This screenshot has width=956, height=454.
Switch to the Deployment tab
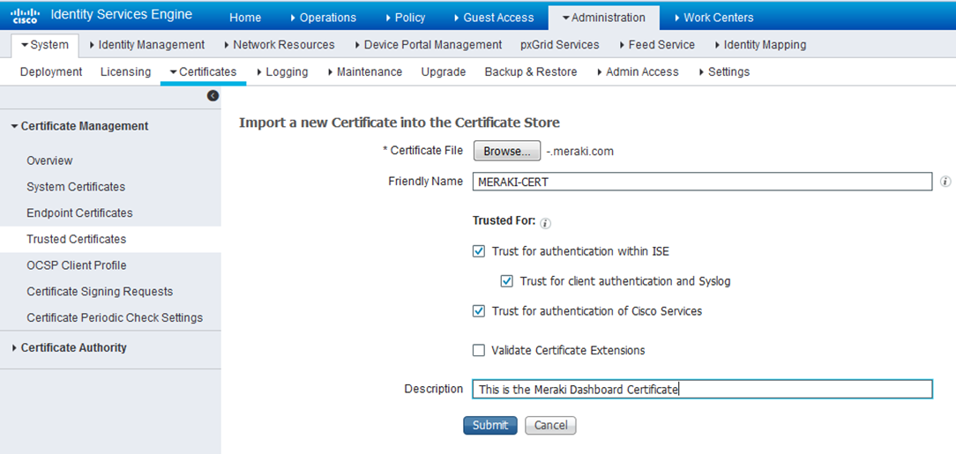51,72
